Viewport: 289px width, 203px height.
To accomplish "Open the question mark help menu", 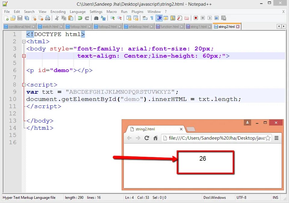I will (166, 12).
